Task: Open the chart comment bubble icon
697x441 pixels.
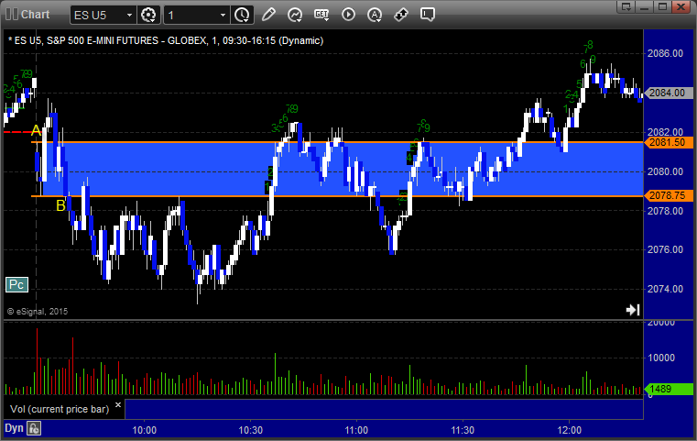Action: tap(428, 15)
